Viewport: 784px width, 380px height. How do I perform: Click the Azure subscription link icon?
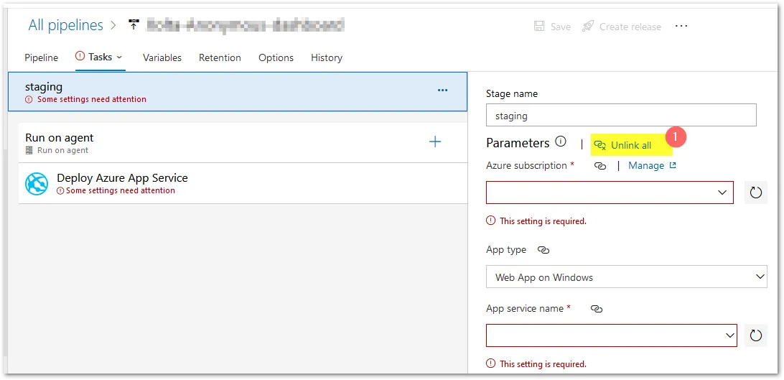coord(600,166)
